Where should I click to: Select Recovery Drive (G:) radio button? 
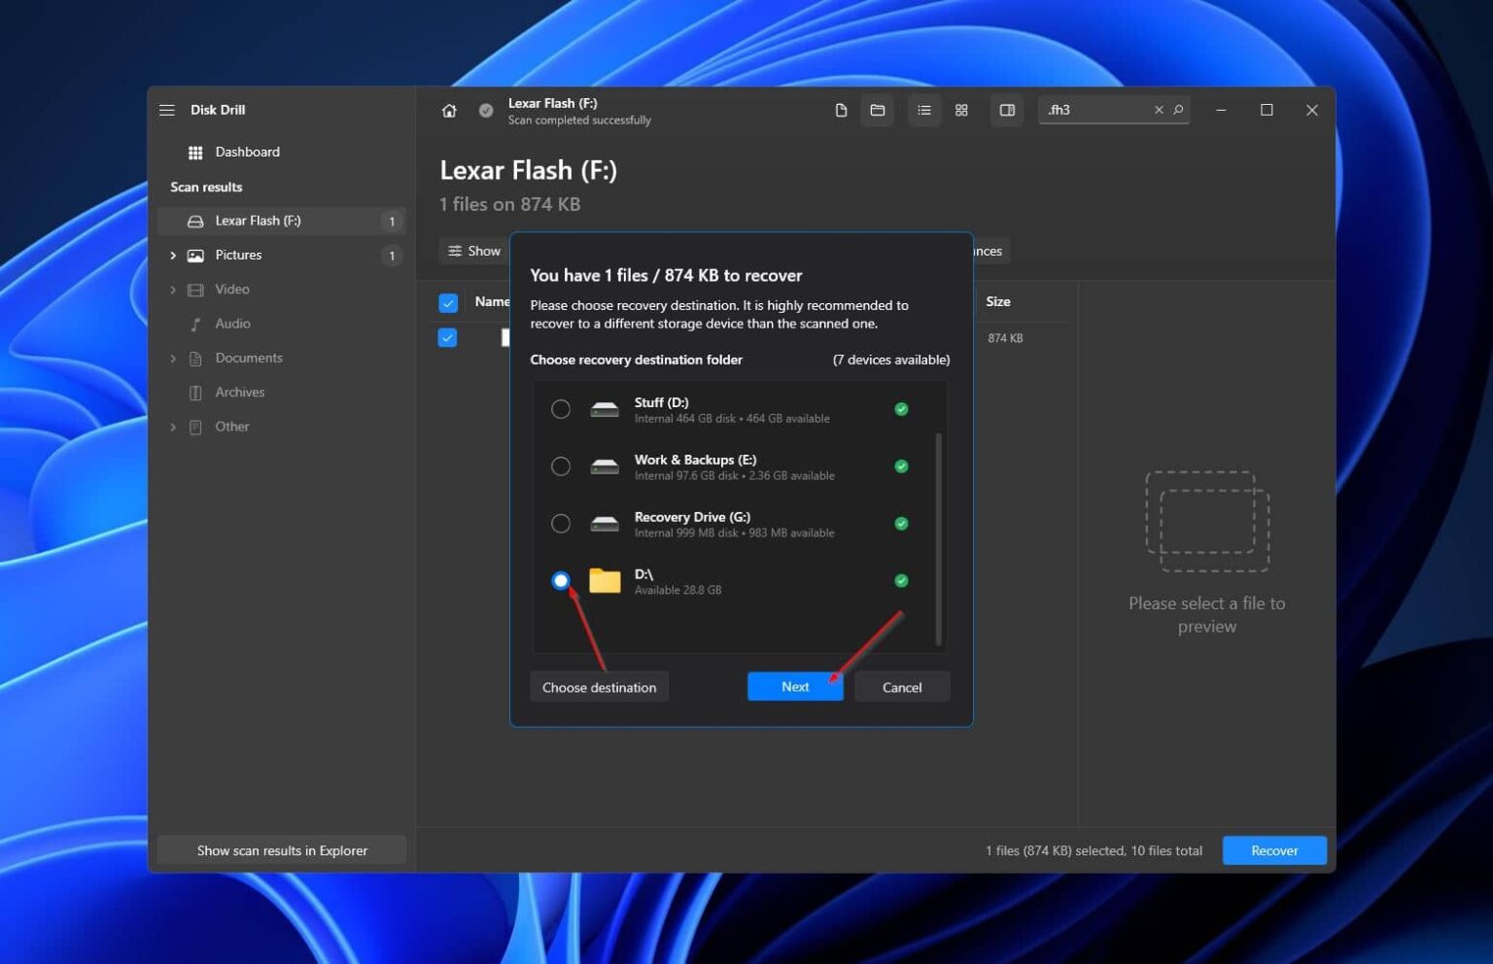coord(561,524)
